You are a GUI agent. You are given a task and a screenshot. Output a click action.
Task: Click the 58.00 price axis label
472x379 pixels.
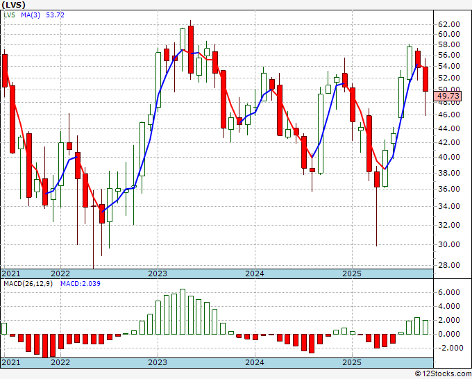tap(449, 44)
